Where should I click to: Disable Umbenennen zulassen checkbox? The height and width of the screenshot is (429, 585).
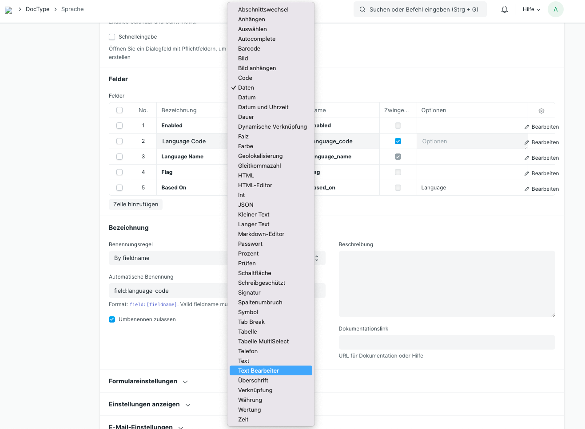(112, 319)
